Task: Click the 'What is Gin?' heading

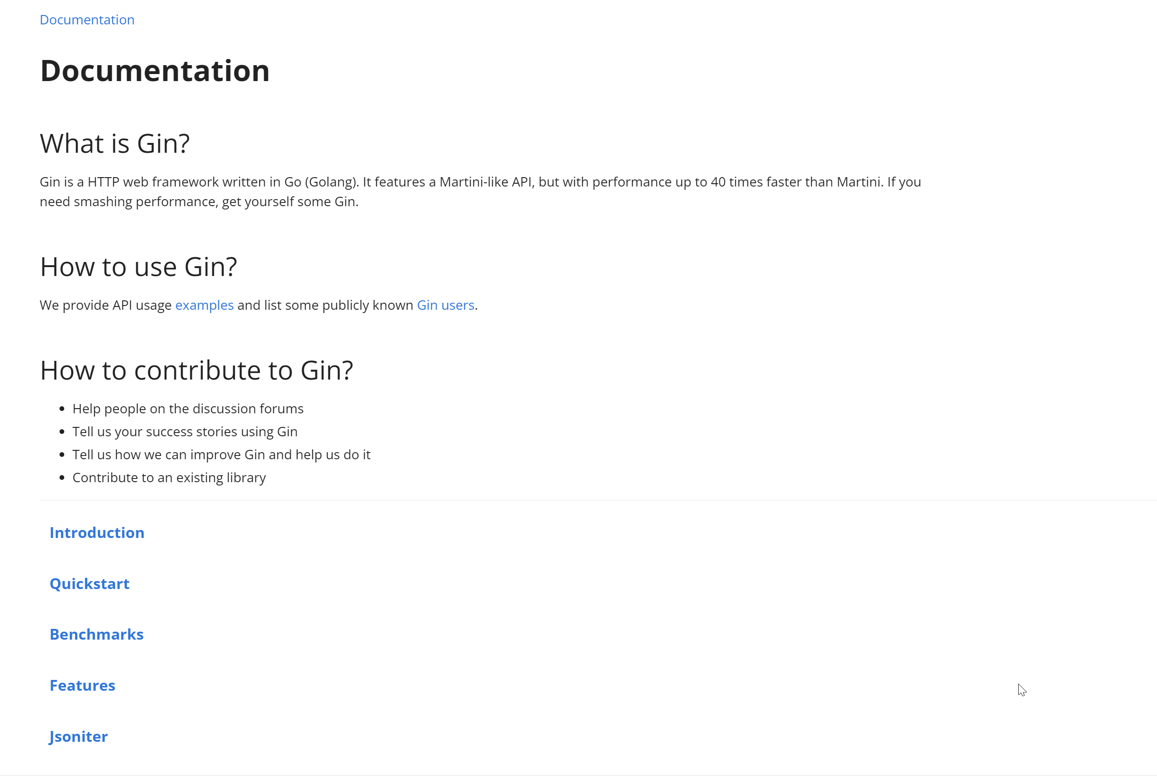Action: pyautogui.click(x=114, y=143)
